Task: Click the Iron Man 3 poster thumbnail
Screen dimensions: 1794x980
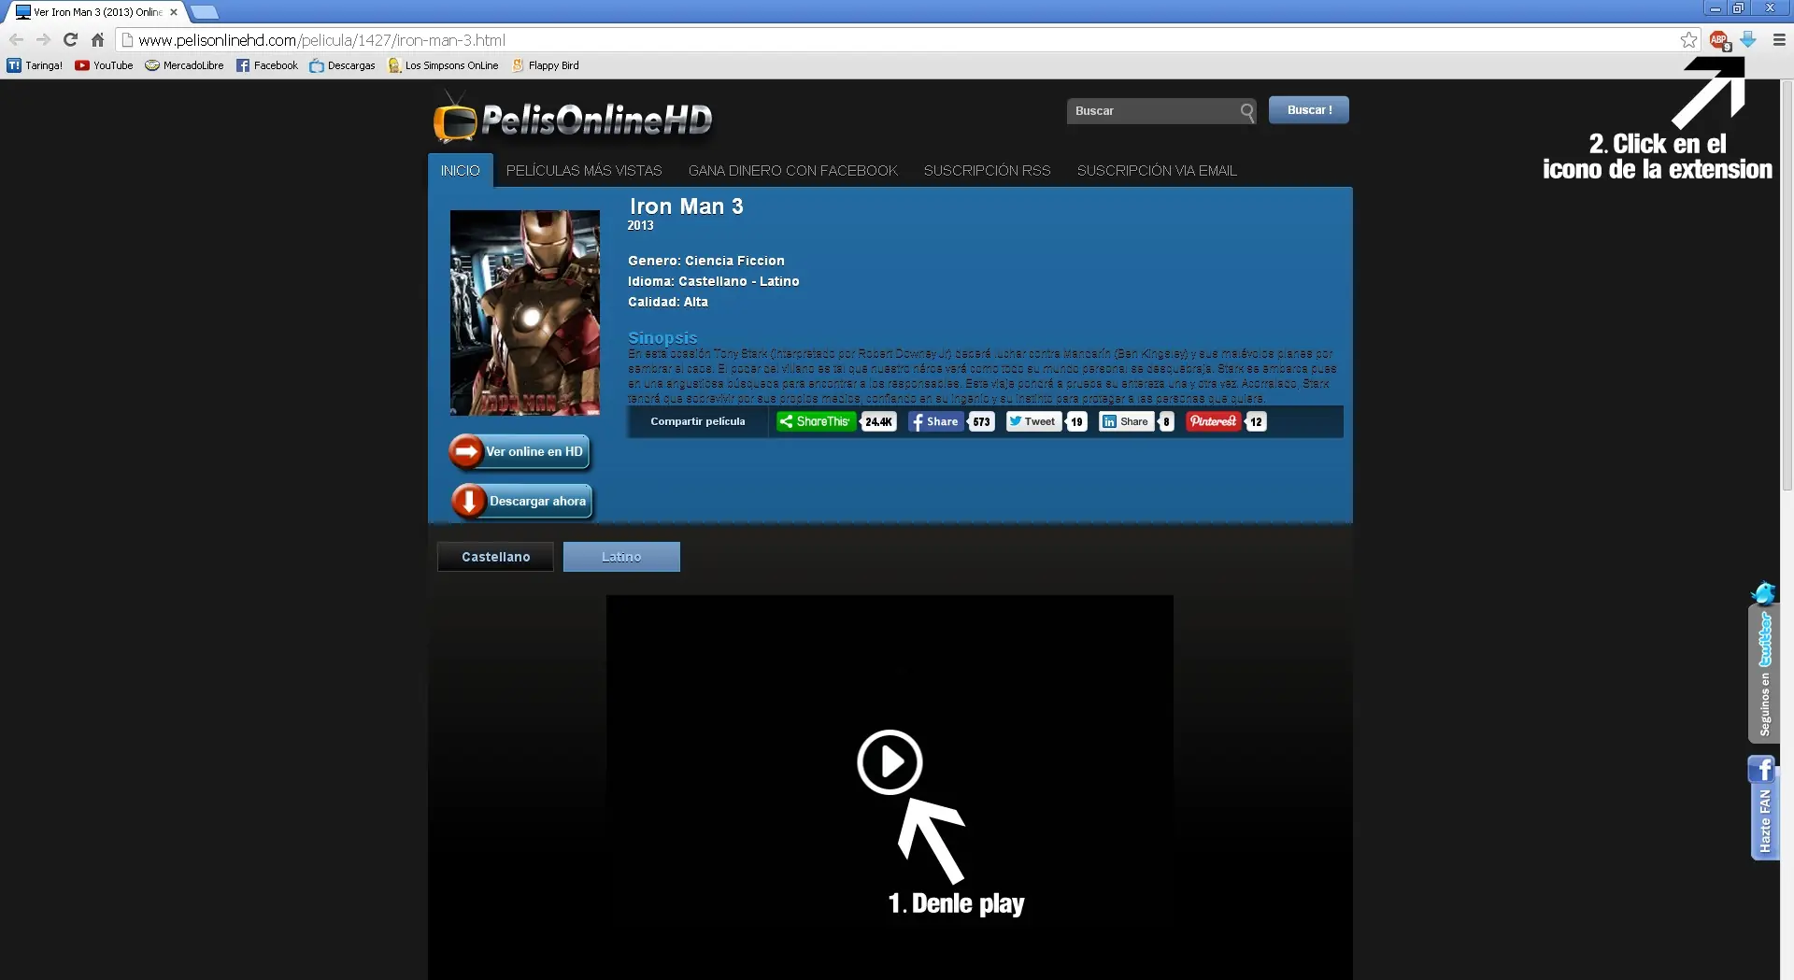Action: point(525,313)
